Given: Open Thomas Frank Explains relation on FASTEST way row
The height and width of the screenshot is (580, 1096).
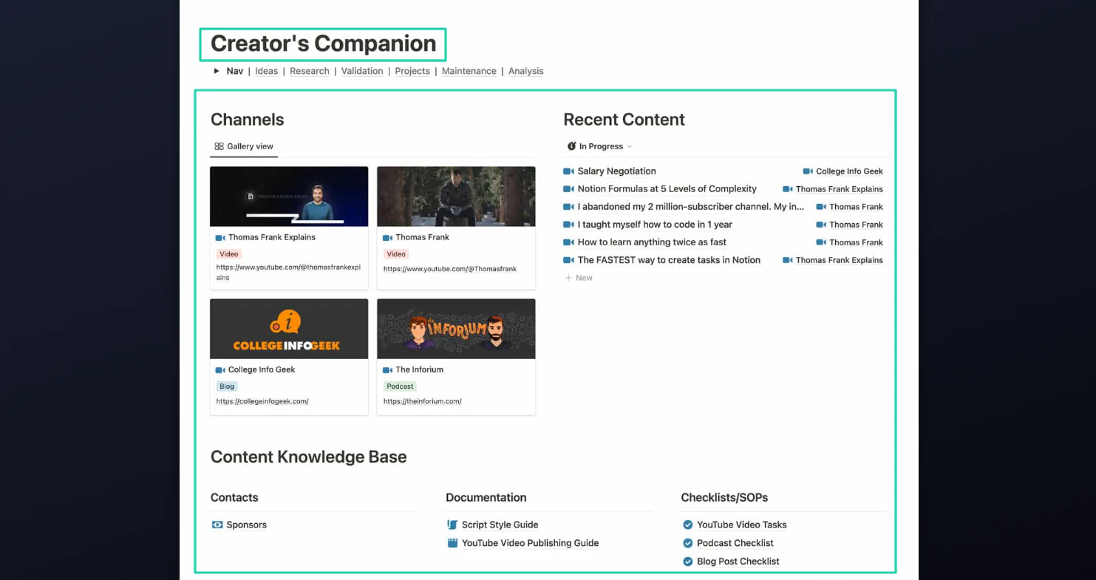Looking at the screenshot, I should [x=833, y=260].
